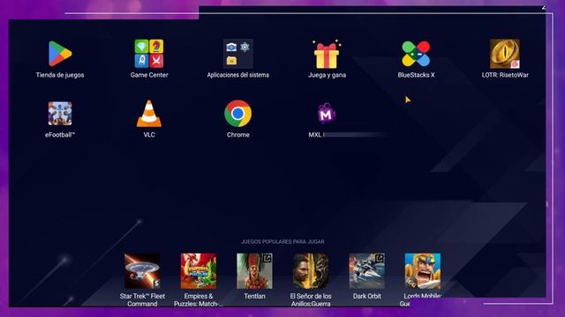Viewport: 565px width, 317px height.
Task: Open the Tentlan game thumbnail
Action: [x=254, y=271]
